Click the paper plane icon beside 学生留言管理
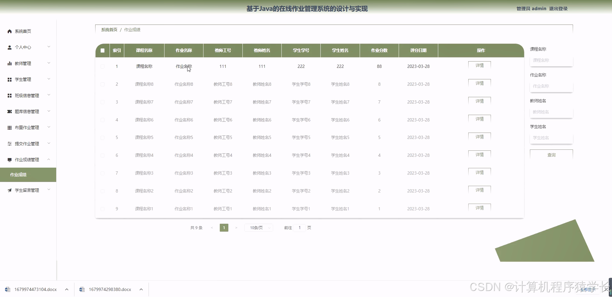 pos(10,190)
